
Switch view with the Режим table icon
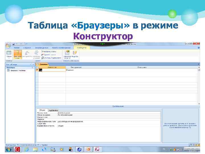coord(9,54)
